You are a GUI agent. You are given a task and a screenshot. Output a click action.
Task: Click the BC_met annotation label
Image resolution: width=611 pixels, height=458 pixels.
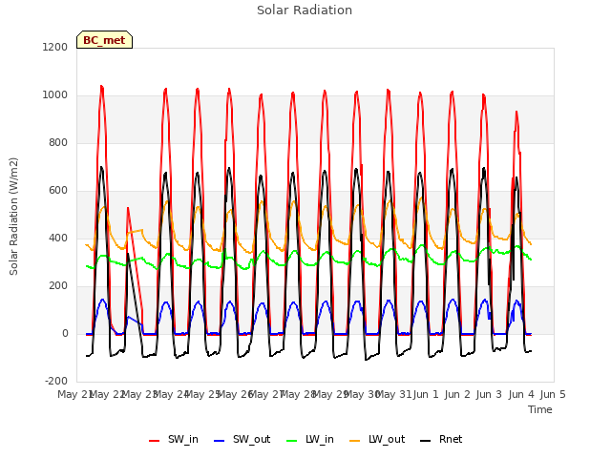[x=104, y=40]
